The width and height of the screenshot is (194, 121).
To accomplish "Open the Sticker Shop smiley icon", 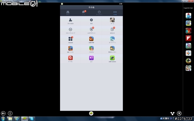I will click(x=70, y=29).
